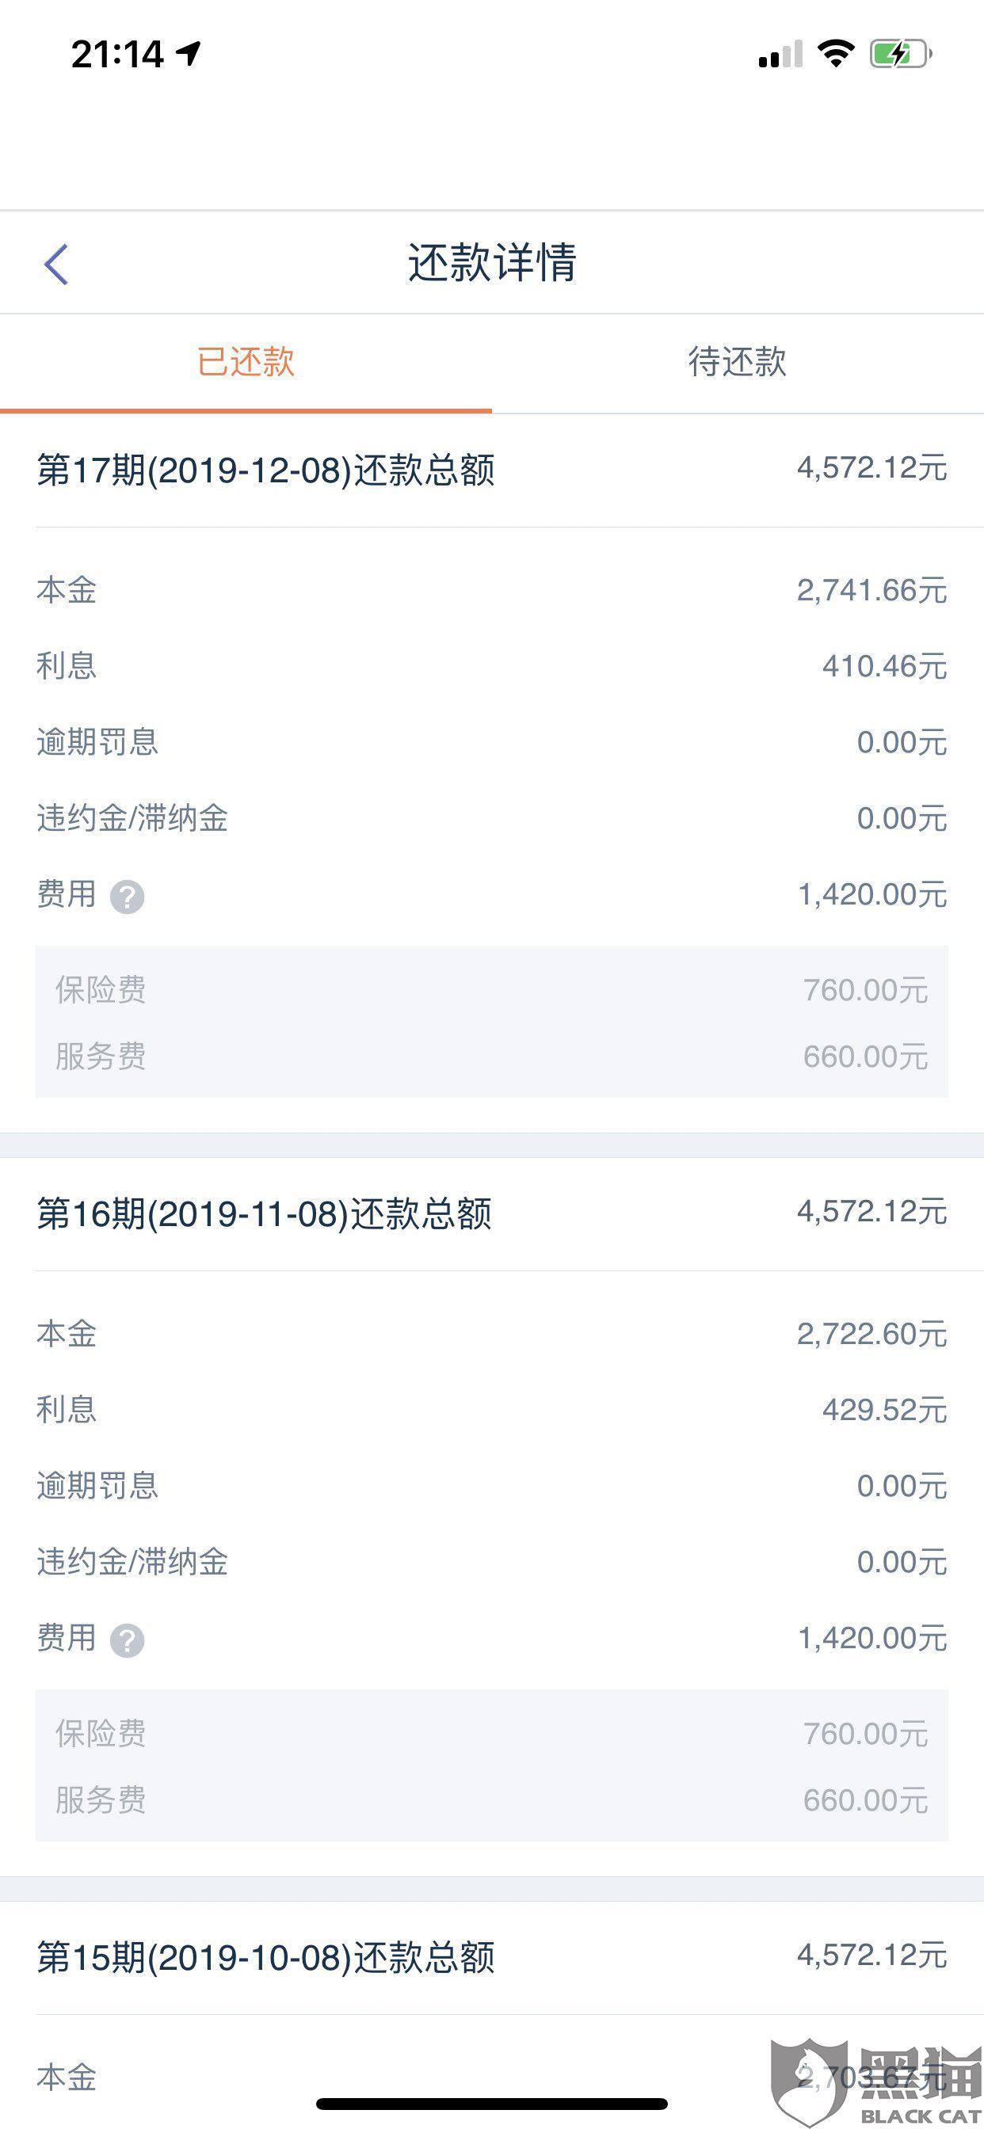Viewport: 984px width, 2129px height.
Task: Tap the battery charging icon
Action: 900,55
